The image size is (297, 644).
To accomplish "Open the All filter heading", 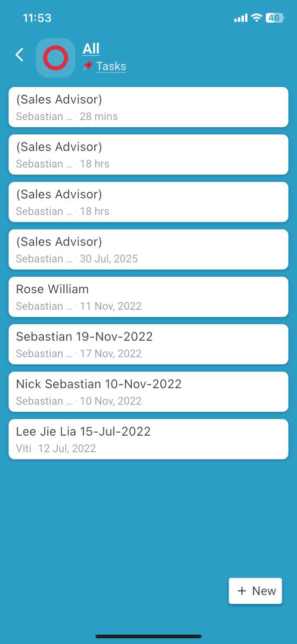I will click(x=91, y=48).
